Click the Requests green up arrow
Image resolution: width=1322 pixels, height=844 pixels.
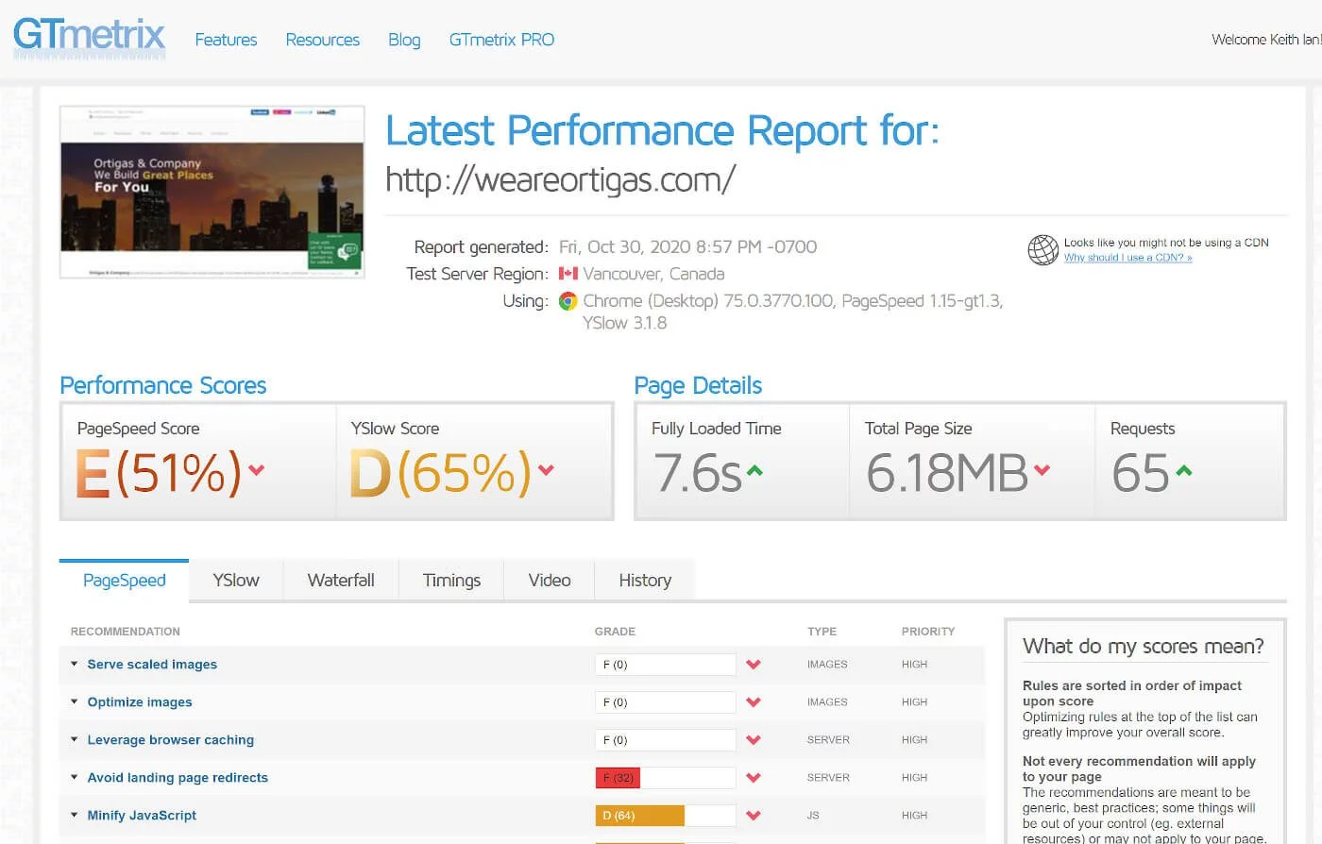click(1184, 469)
